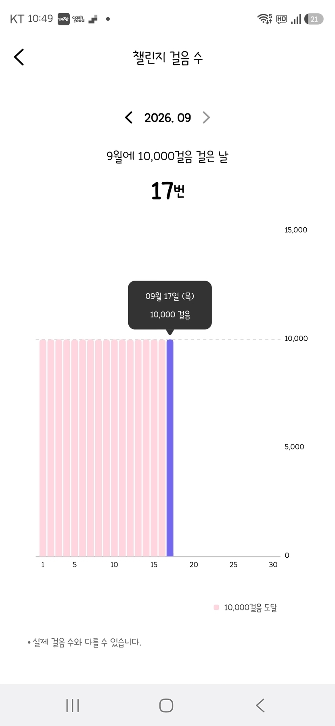Tap the 09월 17일 tooltip bubble
335x726 pixels.
coord(170,305)
